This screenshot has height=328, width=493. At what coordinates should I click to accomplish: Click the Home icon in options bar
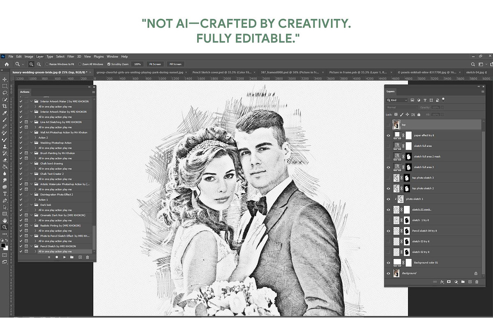pos(7,64)
